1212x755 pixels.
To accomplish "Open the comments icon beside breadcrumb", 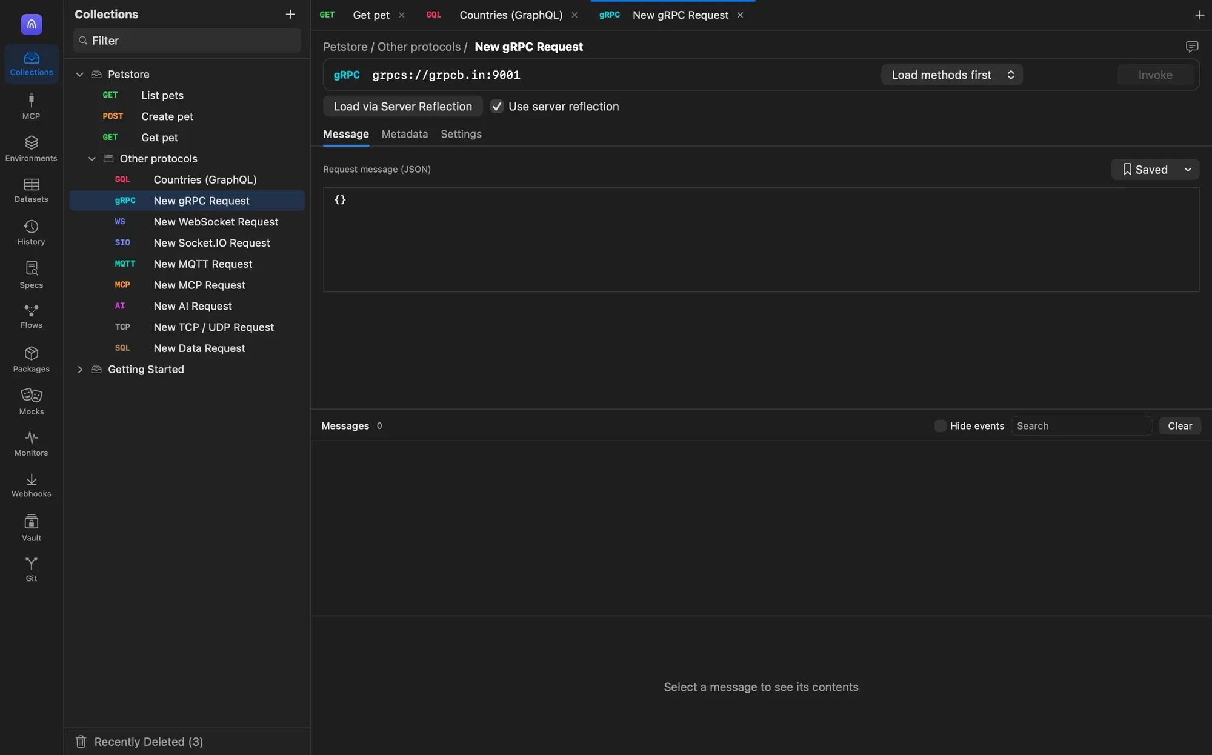I will pyautogui.click(x=1191, y=47).
